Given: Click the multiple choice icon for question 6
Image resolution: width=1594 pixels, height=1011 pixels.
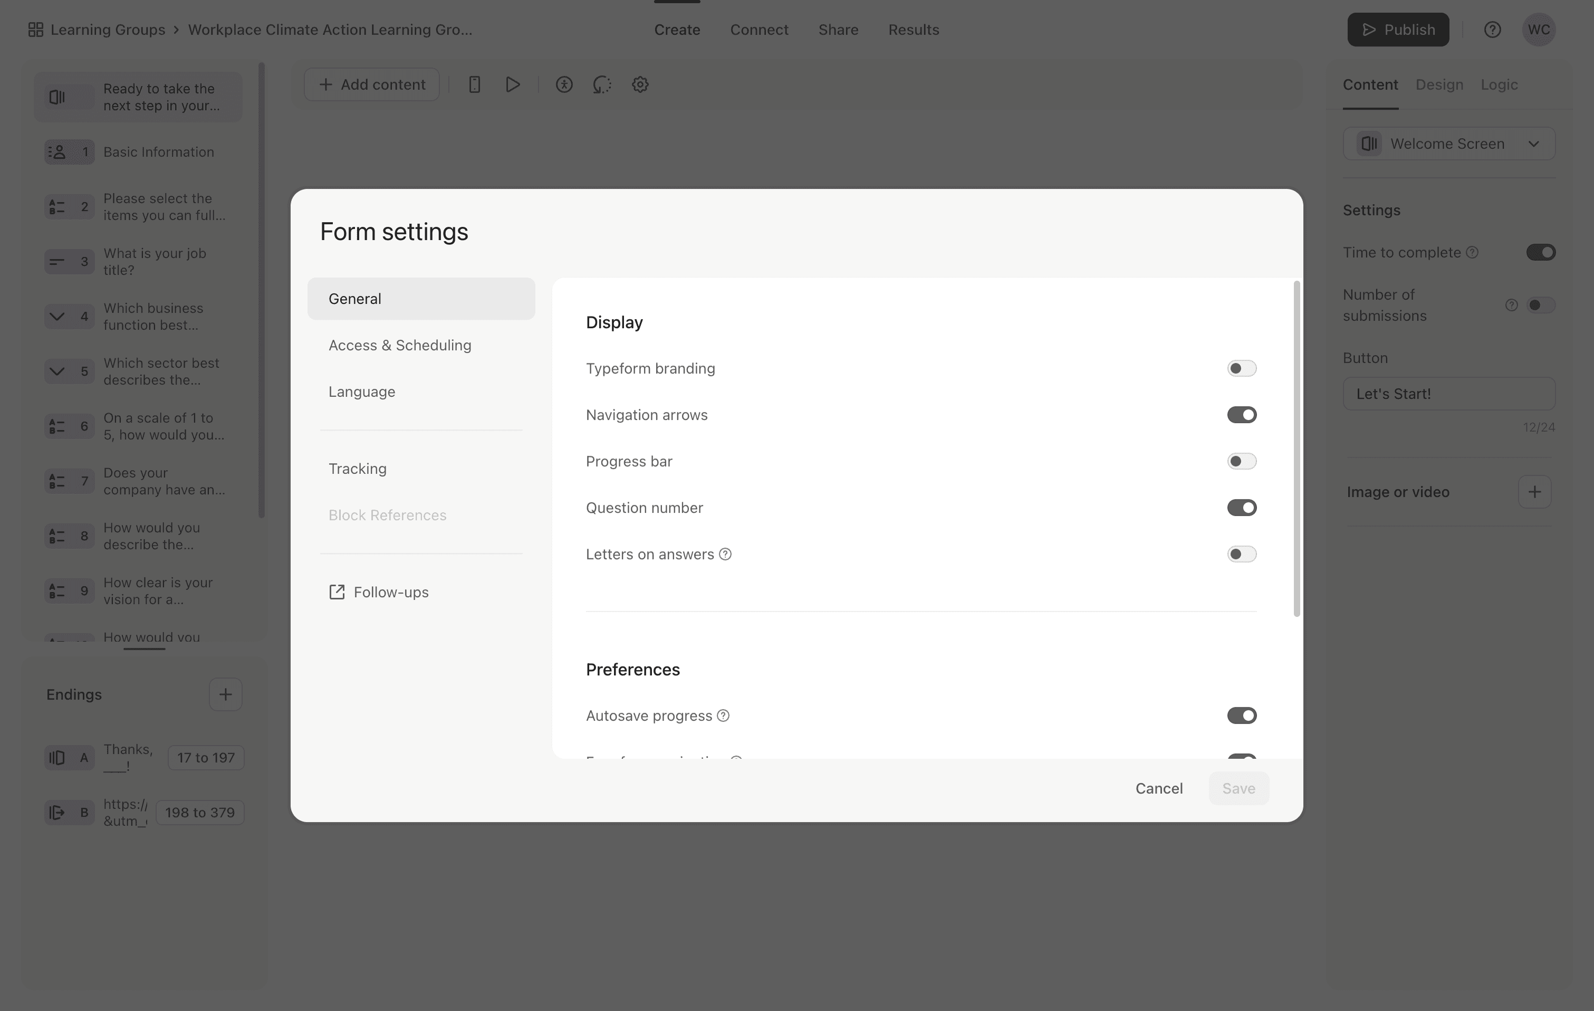Looking at the screenshot, I should [57, 426].
